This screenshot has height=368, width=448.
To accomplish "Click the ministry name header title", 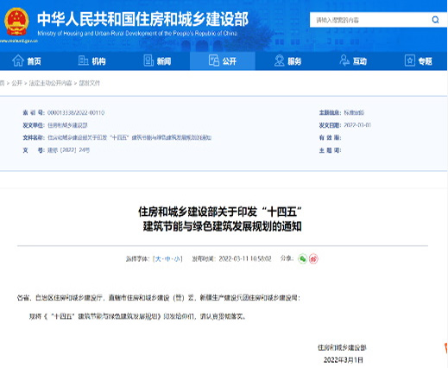I will tap(142, 19).
